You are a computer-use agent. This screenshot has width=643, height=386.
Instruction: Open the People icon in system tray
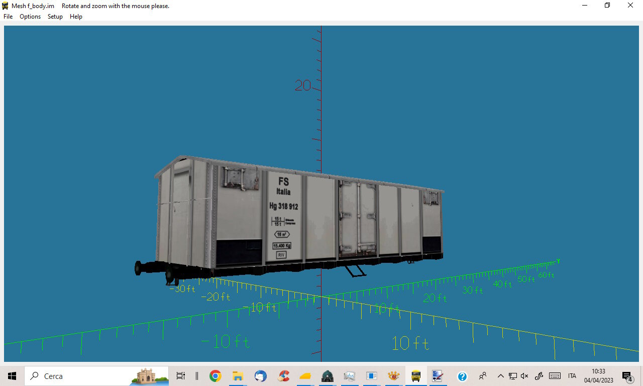(x=483, y=376)
